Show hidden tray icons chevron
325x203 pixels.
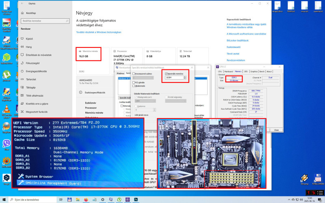(x=289, y=200)
